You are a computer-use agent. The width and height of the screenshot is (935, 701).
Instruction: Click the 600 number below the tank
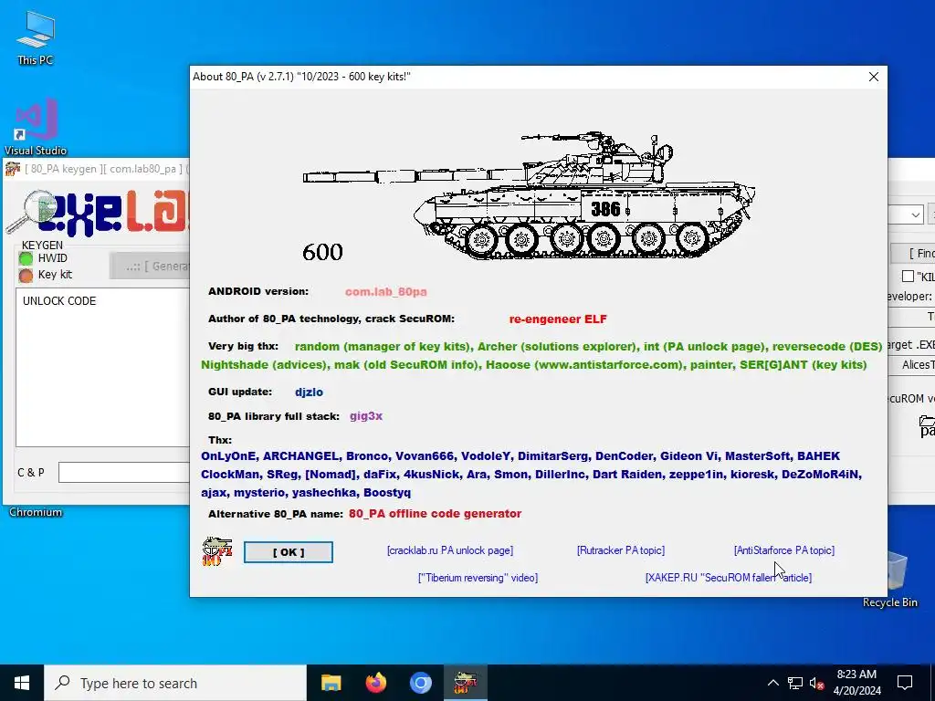(x=322, y=252)
